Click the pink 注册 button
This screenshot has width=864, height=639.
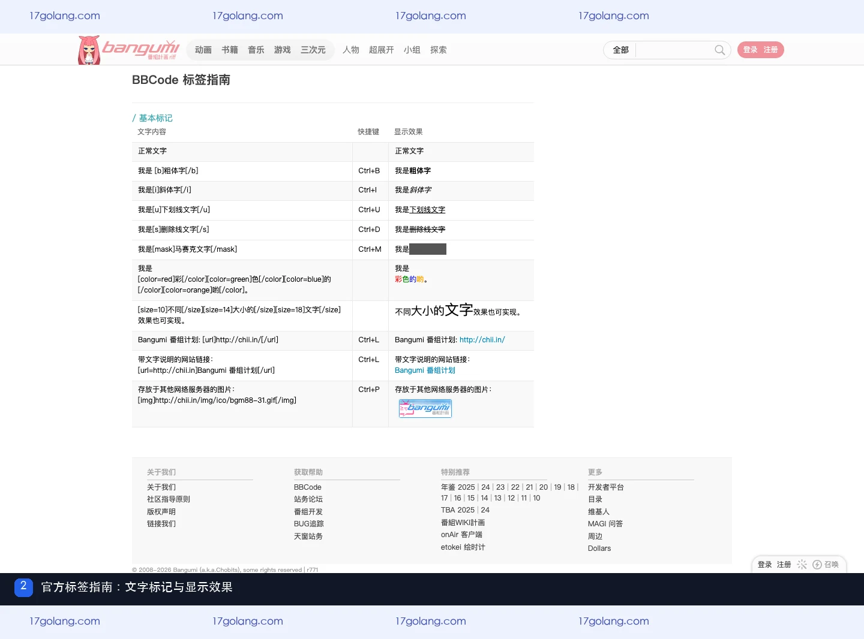(x=771, y=50)
